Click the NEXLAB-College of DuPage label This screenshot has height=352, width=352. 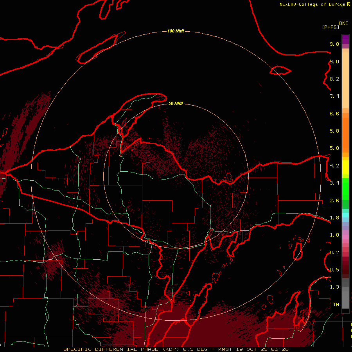coord(312,4)
